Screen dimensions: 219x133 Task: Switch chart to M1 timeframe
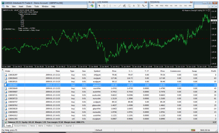click(152, 6)
